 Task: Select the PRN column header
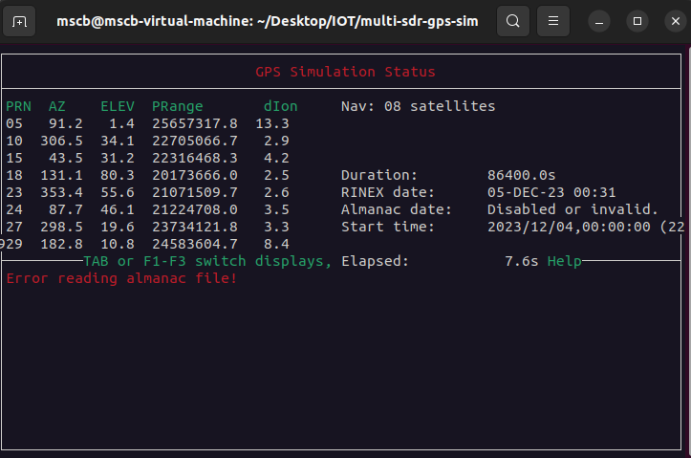point(18,106)
